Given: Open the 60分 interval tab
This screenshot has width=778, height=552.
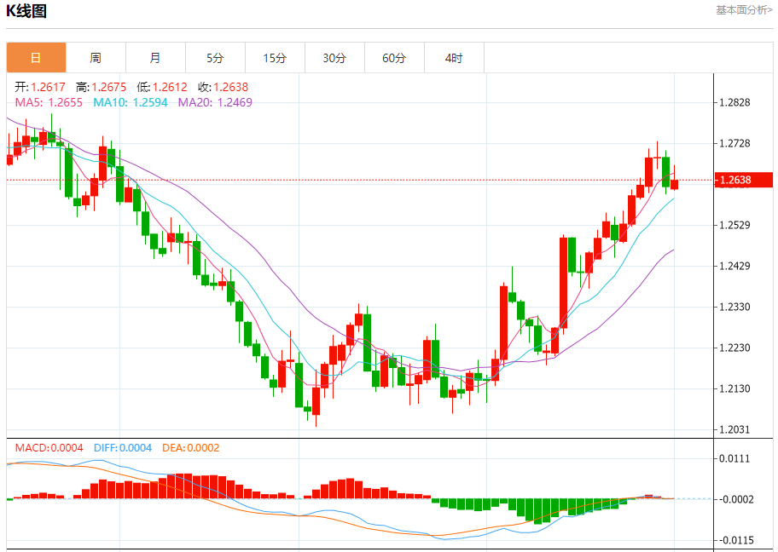Looking at the screenshot, I should coord(394,58).
